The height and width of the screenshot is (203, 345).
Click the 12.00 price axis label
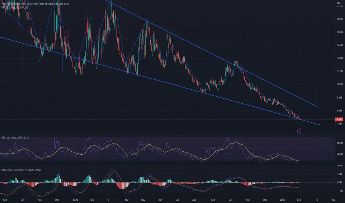(x=340, y=71)
